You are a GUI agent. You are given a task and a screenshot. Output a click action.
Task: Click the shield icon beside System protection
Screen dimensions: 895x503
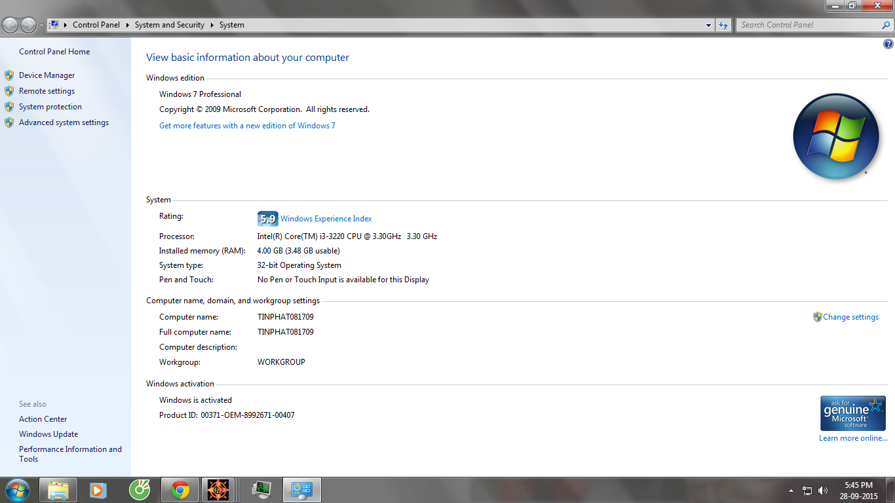point(9,107)
